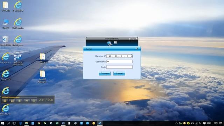Open the Internet Explorer shortcut right of This PC
The height and width of the screenshot is (126, 224).
point(18,23)
